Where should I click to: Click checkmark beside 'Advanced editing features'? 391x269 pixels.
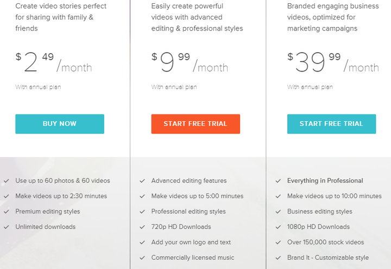coord(142,181)
